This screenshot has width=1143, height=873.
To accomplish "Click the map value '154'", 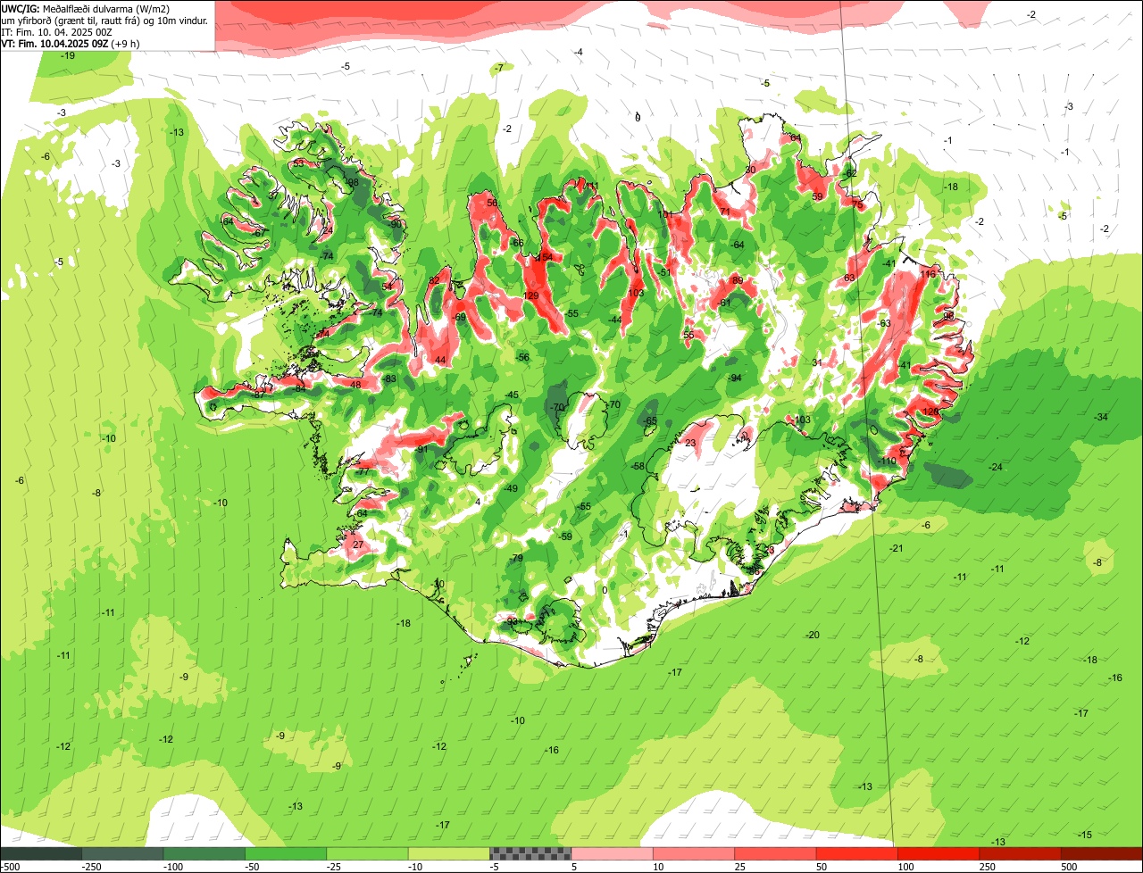I will click(x=546, y=257).
